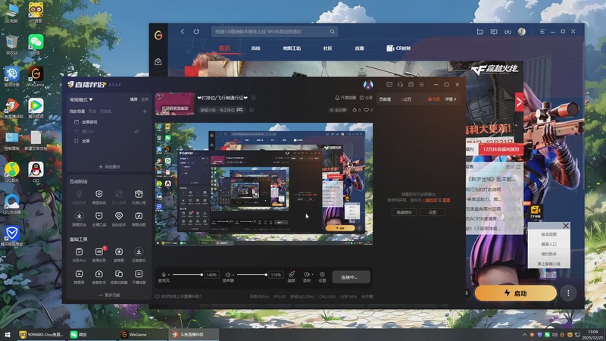Click the 启动 launch button
This screenshot has width=606, height=341.
(516, 293)
